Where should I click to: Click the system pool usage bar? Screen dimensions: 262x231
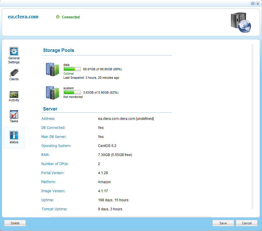click(x=72, y=92)
